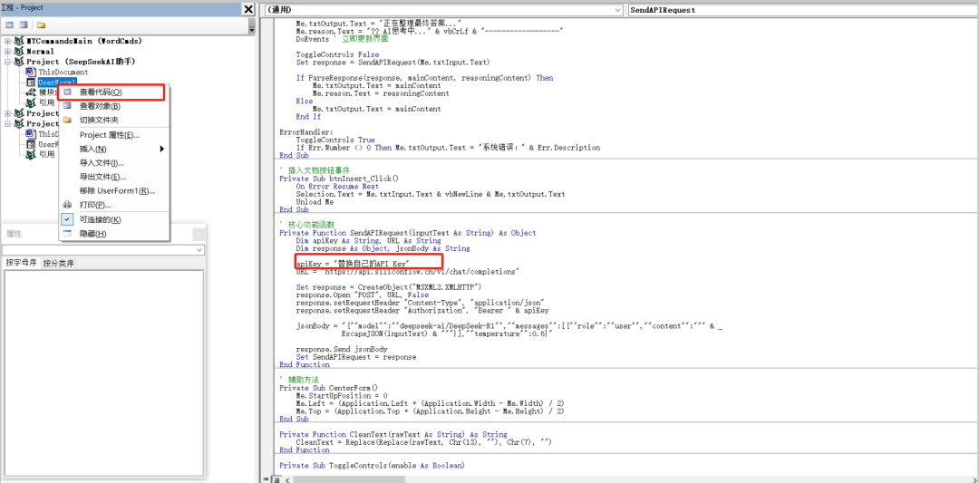Click the icon beside 查看对象(B)
Screen dimensions: 979x483
point(67,106)
